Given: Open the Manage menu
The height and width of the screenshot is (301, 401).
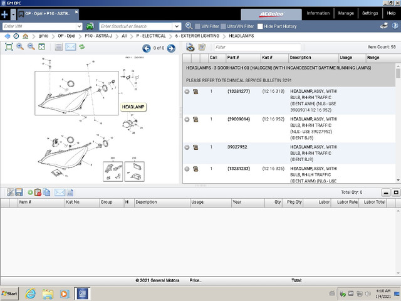Looking at the screenshot, I should (x=346, y=13).
